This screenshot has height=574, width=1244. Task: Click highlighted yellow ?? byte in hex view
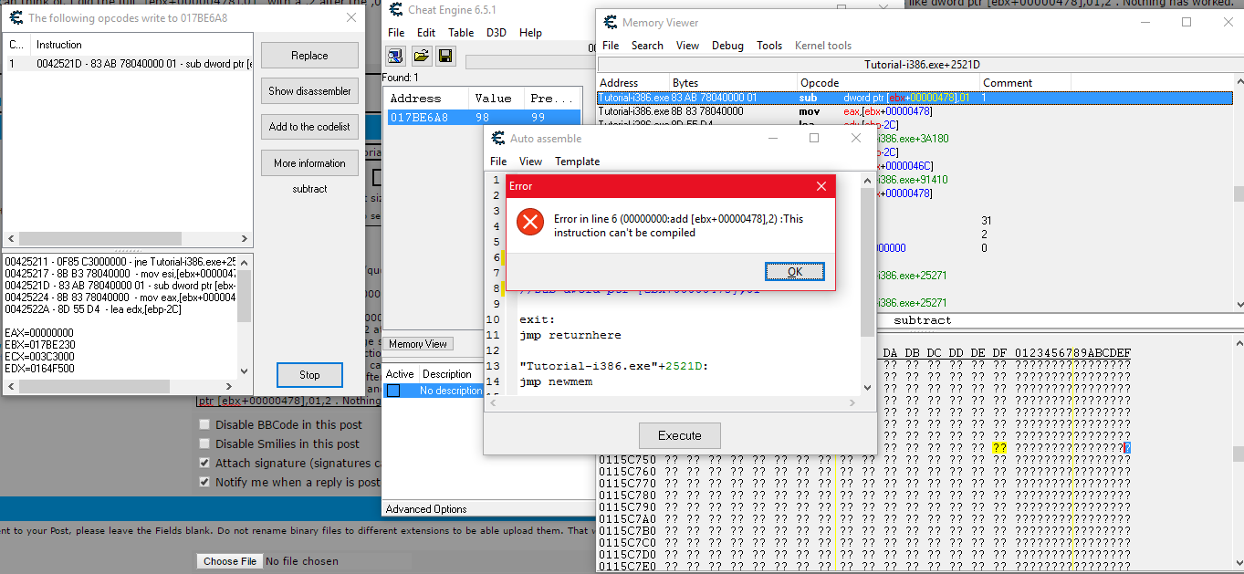pyautogui.click(x=1000, y=447)
